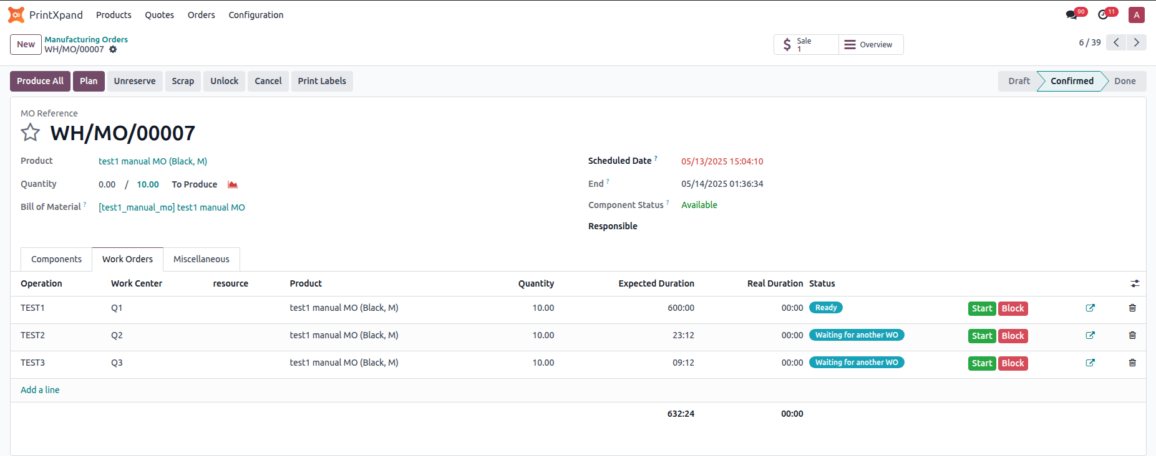
Task: Open the Configuration menu
Action: tap(256, 15)
